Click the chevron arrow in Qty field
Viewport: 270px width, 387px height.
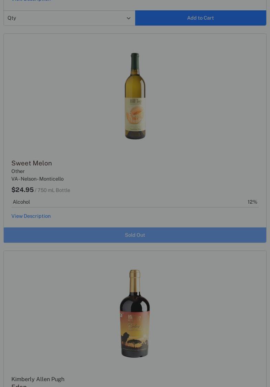(x=128, y=18)
